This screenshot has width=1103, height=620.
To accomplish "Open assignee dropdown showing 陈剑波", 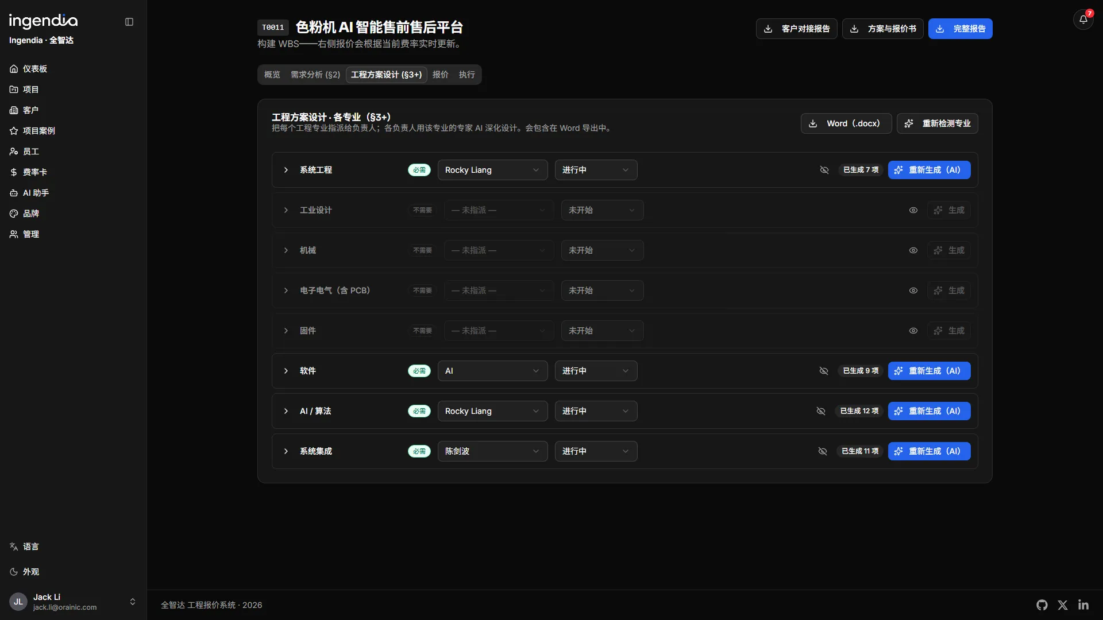I will [x=493, y=451].
